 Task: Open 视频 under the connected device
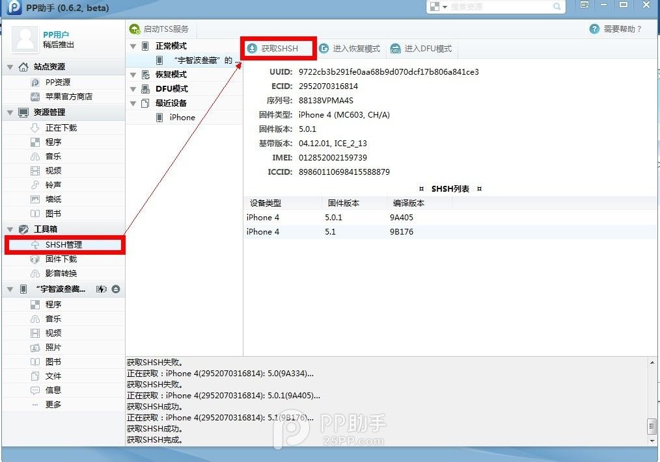point(64,333)
